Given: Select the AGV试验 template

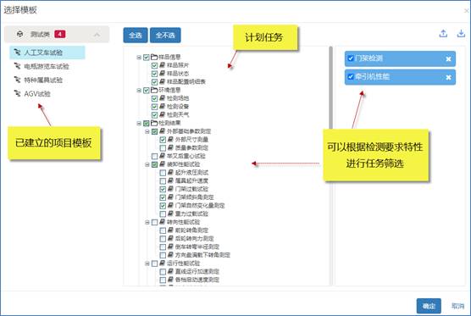Looking at the screenshot, I should click(37, 94).
